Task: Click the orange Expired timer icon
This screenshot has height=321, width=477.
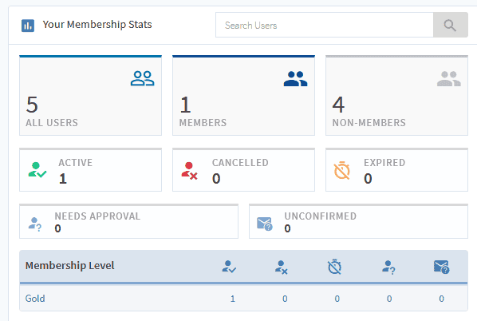Action: tap(342, 170)
